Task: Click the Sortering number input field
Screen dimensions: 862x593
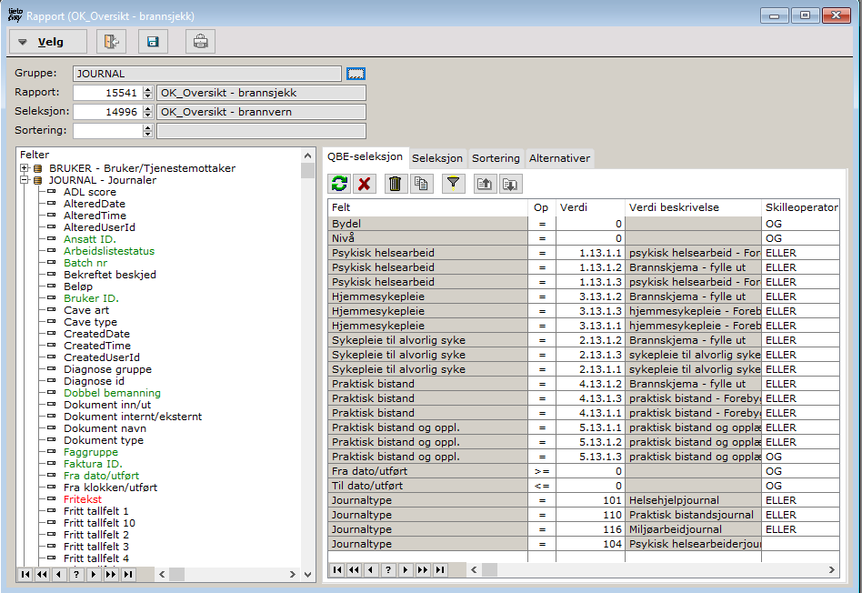Action: tap(107, 131)
